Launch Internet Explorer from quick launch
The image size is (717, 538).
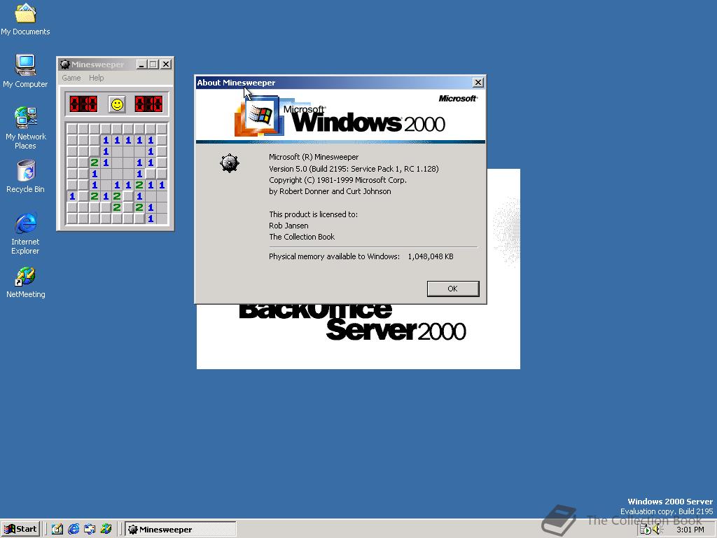click(x=73, y=530)
